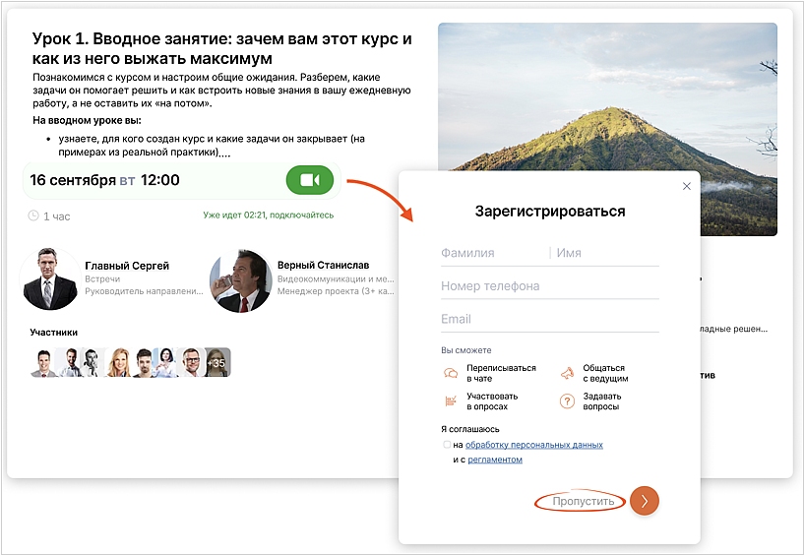This screenshot has height=555, width=804.
Task: Click the "Пропустить" skip button
Action: tap(583, 502)
